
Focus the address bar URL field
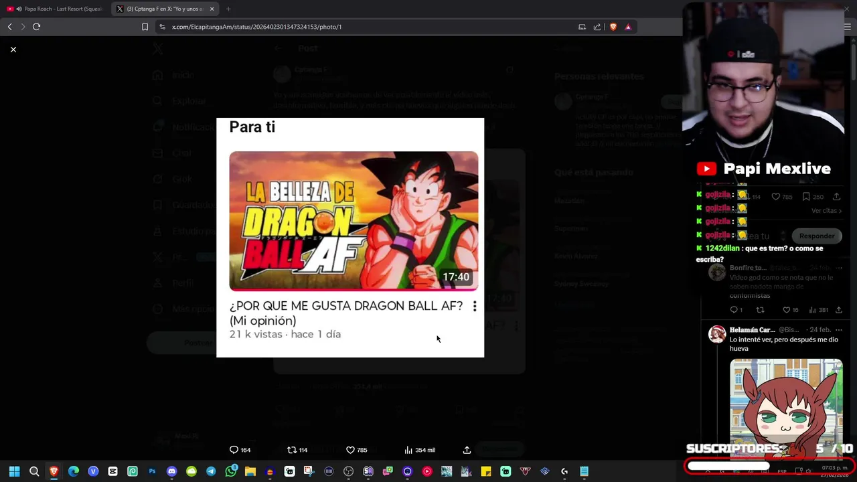pos(368,27)
